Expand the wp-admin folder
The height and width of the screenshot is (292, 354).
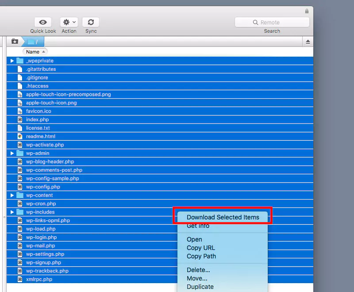point(12,153)
